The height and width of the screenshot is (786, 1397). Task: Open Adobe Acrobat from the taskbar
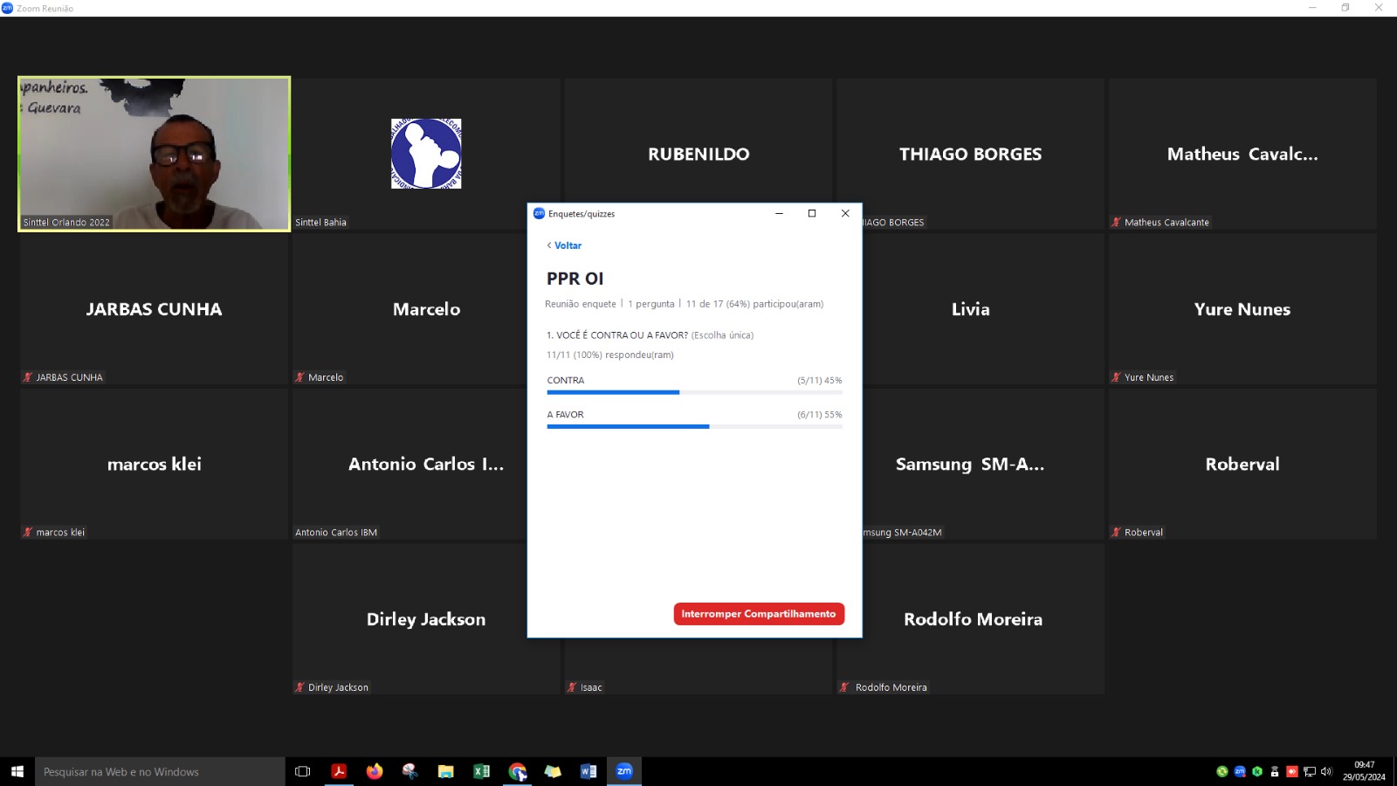[x=339, y=771]
